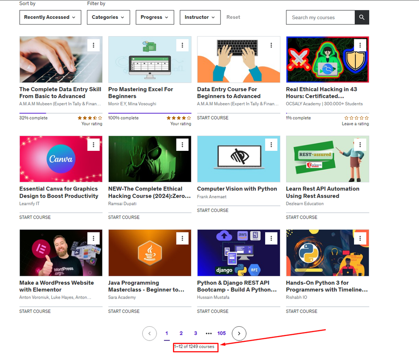The width and height of the screenshot is (419, 357).
Task: Select page 2 in pagination
Action: (181, 333)
